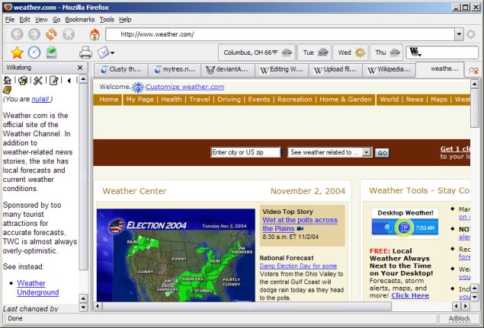Image resolution: width=484 pixels, height=328 pixels.
Task: Click the URL field showing weather.com
Action: [x=280, y=34]
